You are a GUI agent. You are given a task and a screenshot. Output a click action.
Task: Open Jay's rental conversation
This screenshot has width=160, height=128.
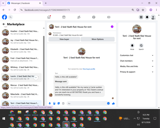pos(21,42)
